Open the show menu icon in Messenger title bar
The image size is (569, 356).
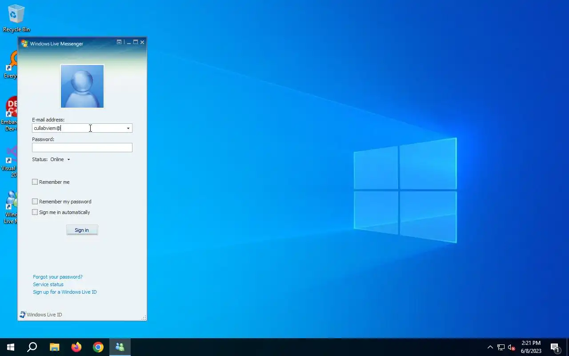[x=119, y=42]
